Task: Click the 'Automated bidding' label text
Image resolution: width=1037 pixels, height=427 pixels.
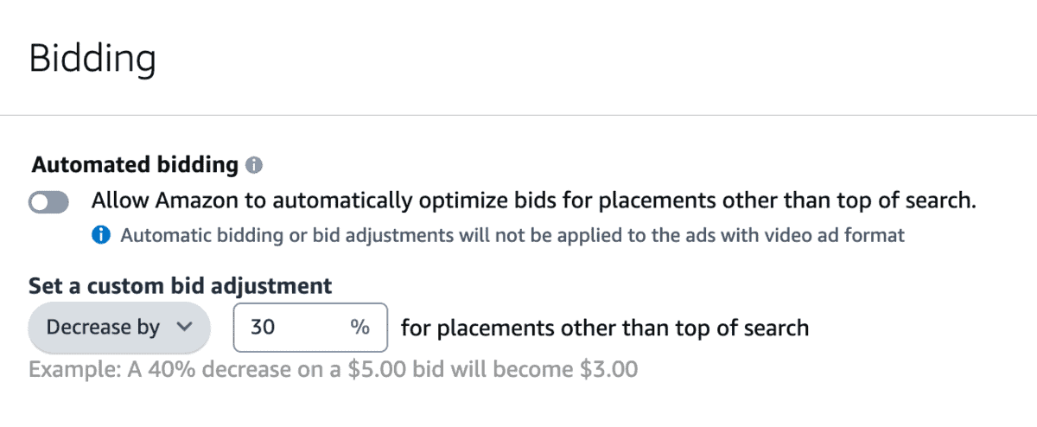Action: (134, 164)
